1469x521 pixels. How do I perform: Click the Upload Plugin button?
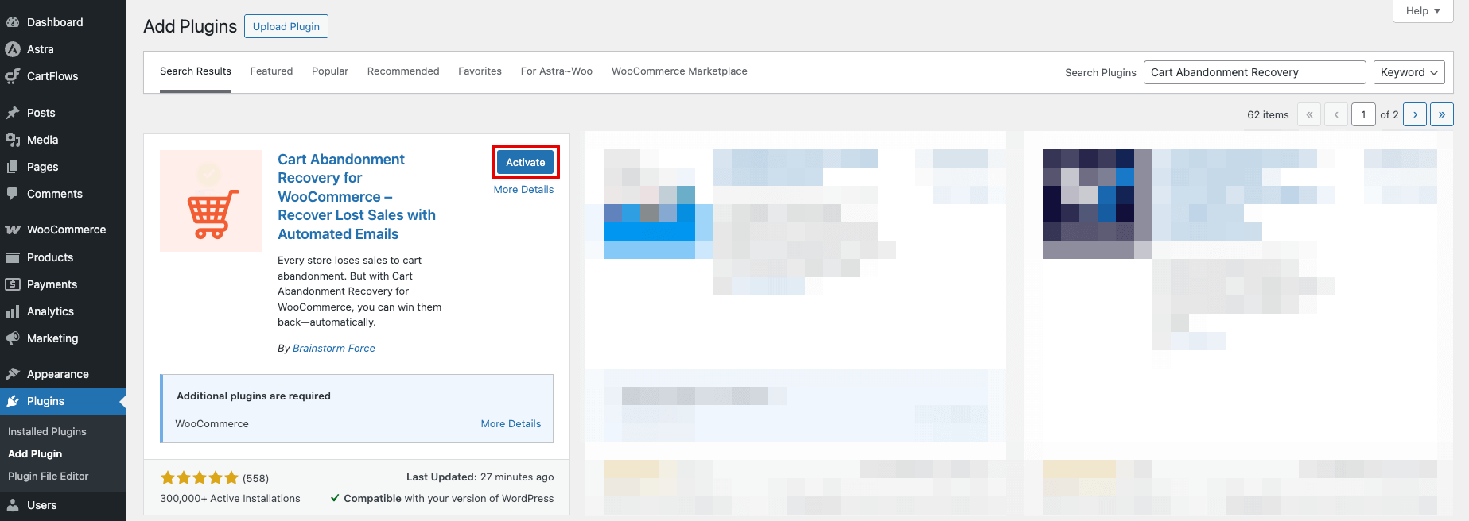click(x=286, y=26)
